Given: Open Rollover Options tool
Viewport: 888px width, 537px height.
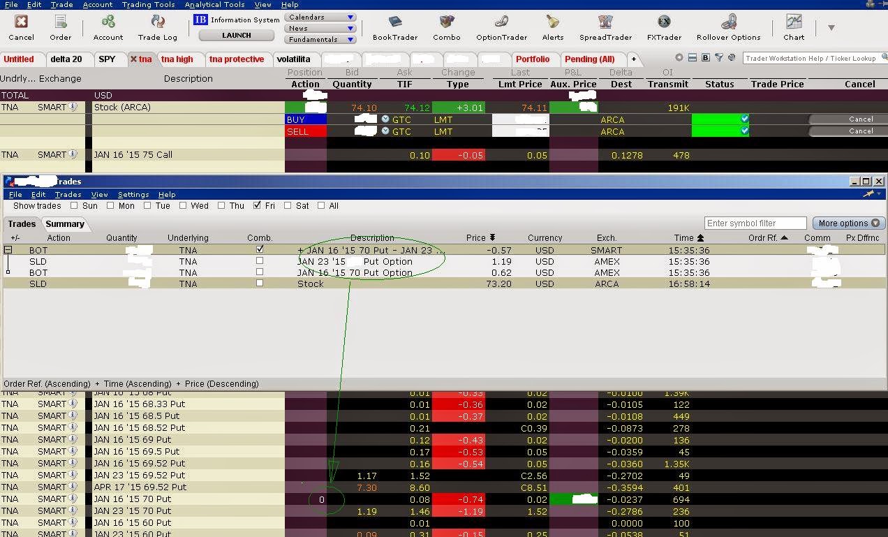Looking at the screenshot, I should (728, 23).
